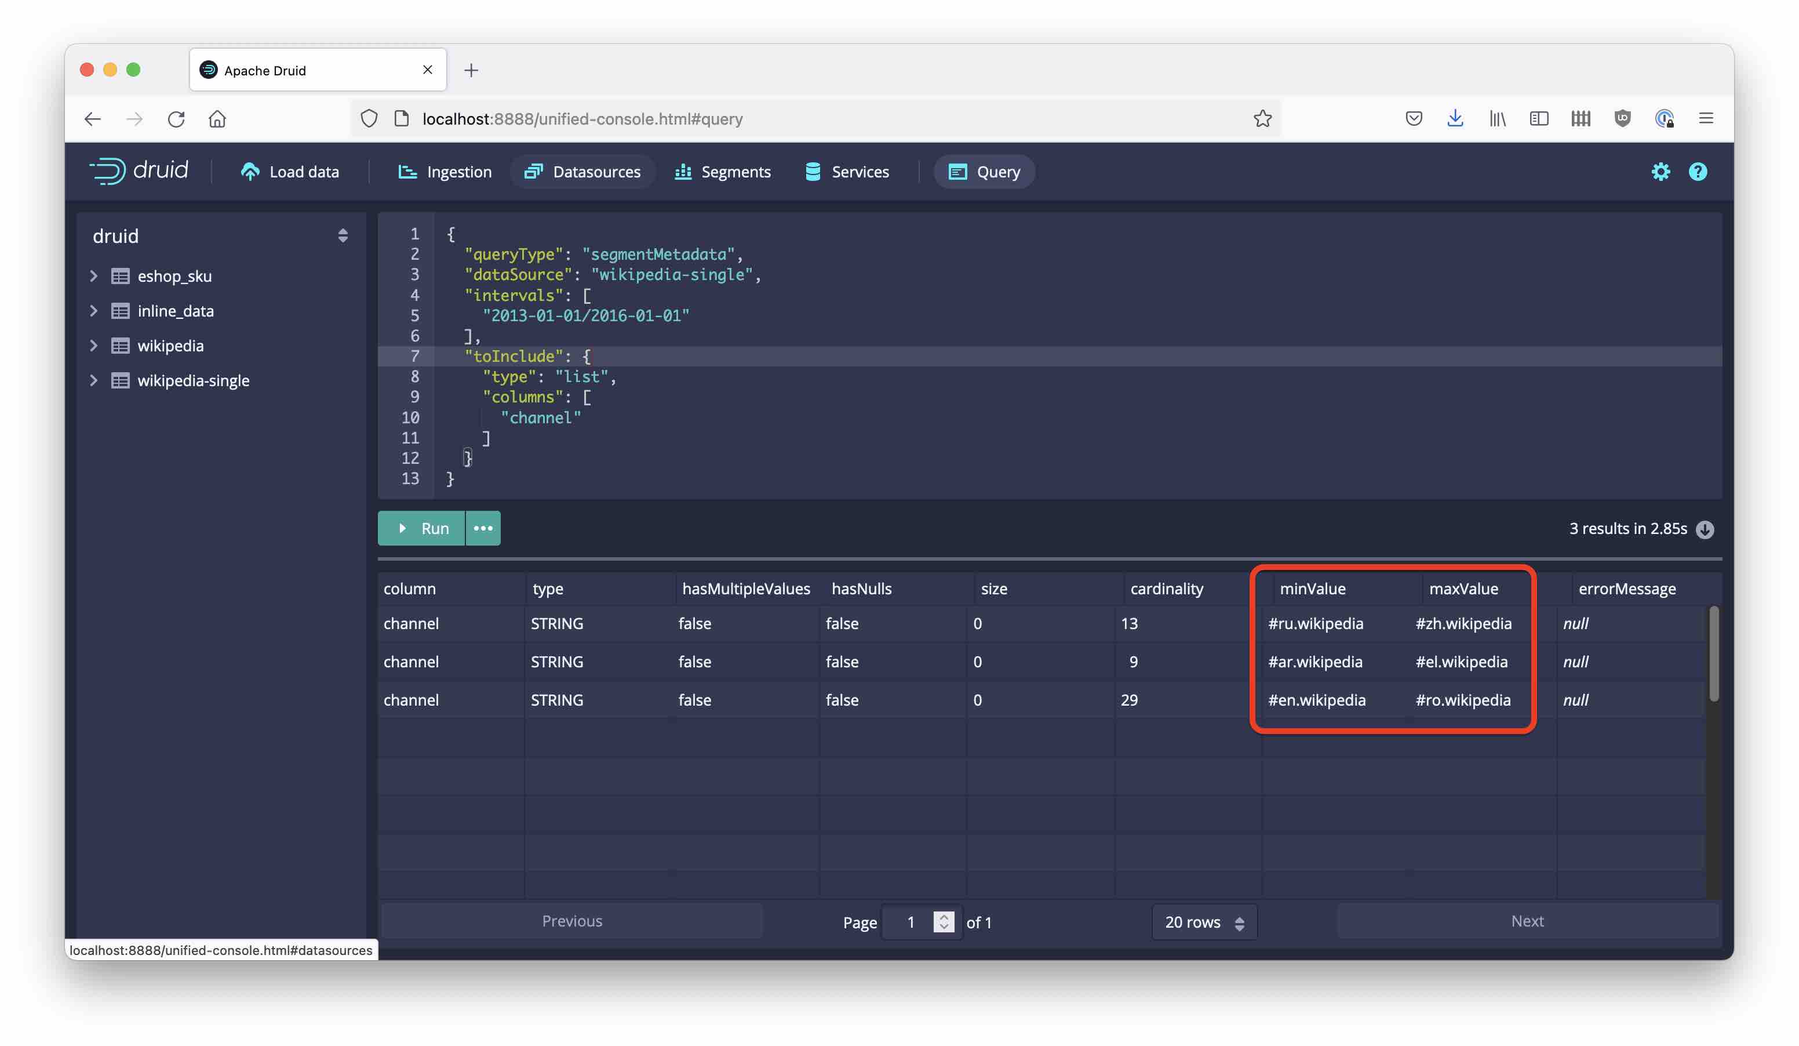Open the Segments view

pyautogui.click(x=723, y=172)
